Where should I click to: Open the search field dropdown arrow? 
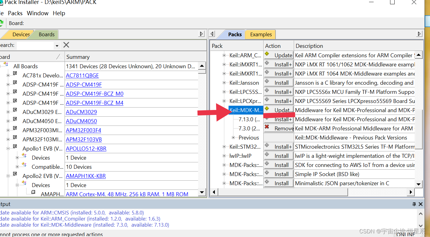point(57,46)
